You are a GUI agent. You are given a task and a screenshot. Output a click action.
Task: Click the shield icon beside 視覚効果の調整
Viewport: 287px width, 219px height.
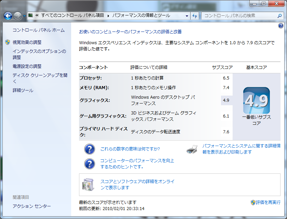click(8, 42)
